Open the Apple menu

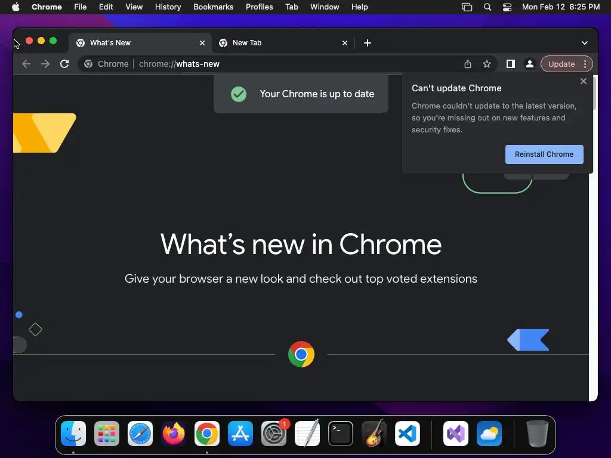16,7
